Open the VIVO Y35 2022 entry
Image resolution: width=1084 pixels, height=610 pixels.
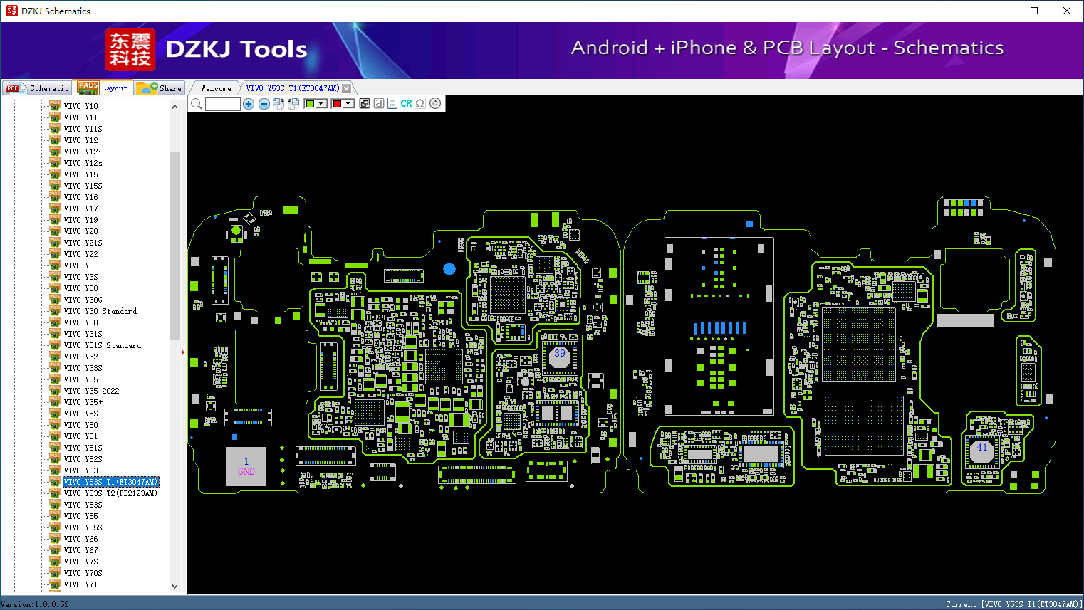(x=92, y=391)
